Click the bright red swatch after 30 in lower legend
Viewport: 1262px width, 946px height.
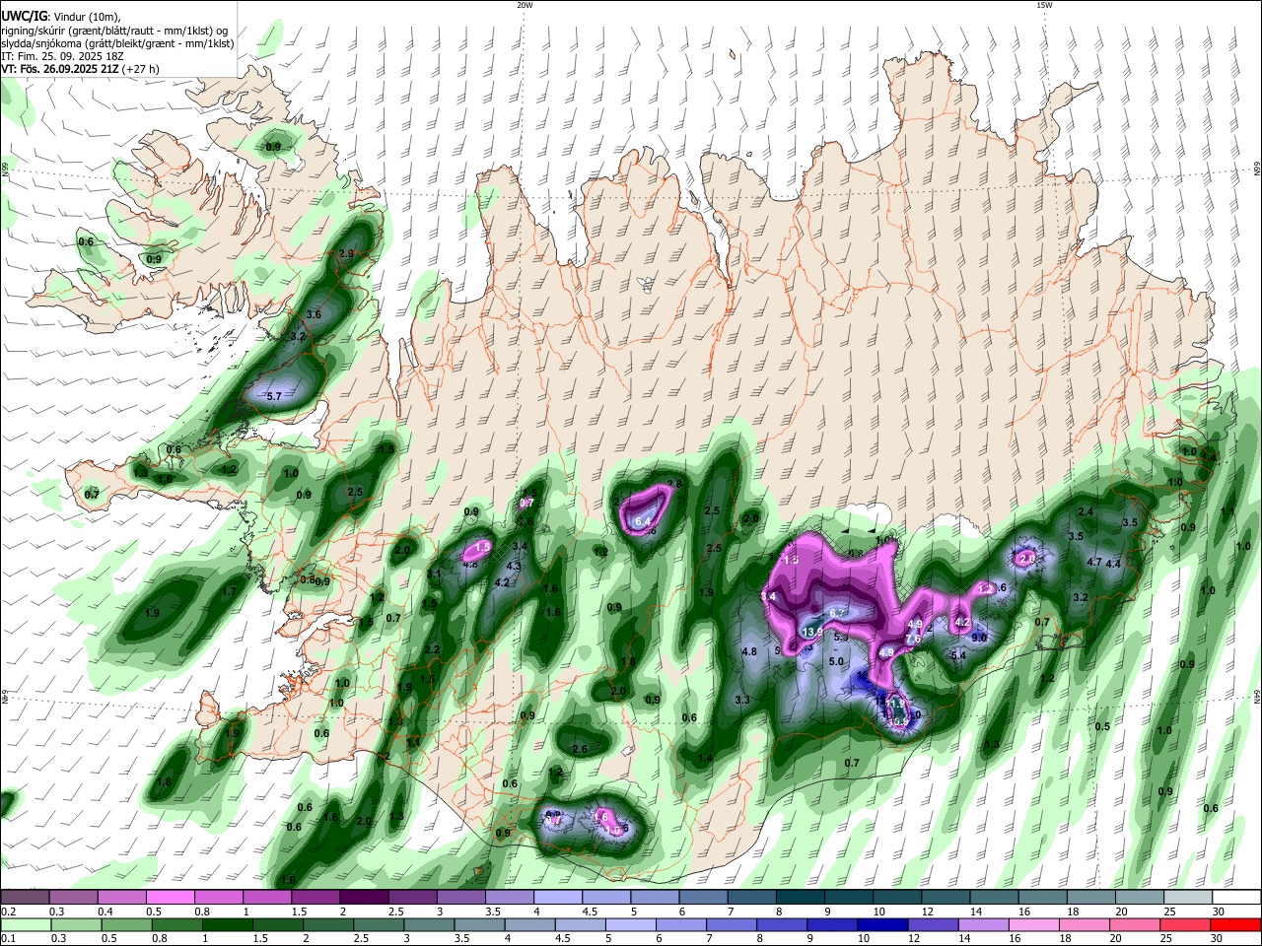coord(1236,924)
